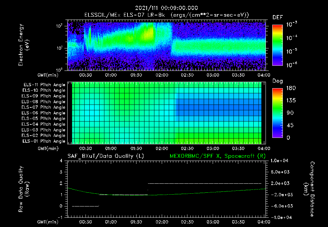Click the ELS-04 Pitch Angle row label
328x227 pixels.
pos(44,124)
